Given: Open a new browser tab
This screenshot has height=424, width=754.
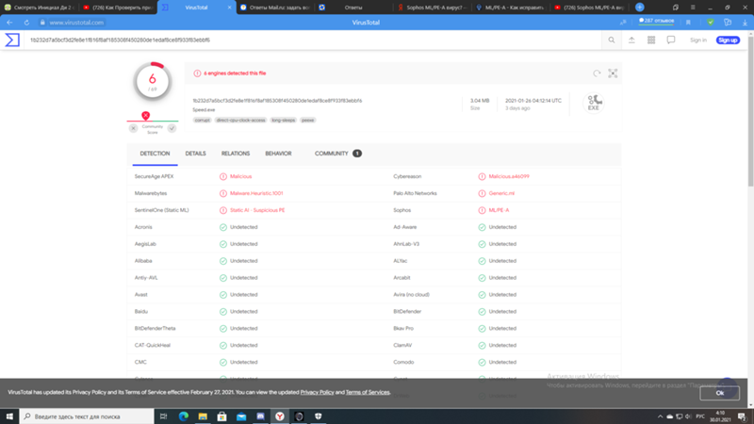Looking at the screenshot, I should click(640, 8).
